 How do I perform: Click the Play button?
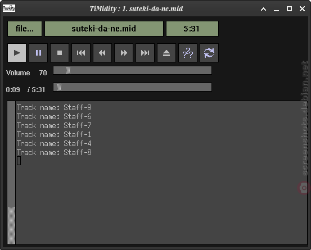pyautogui.click(x=17, y=53)
